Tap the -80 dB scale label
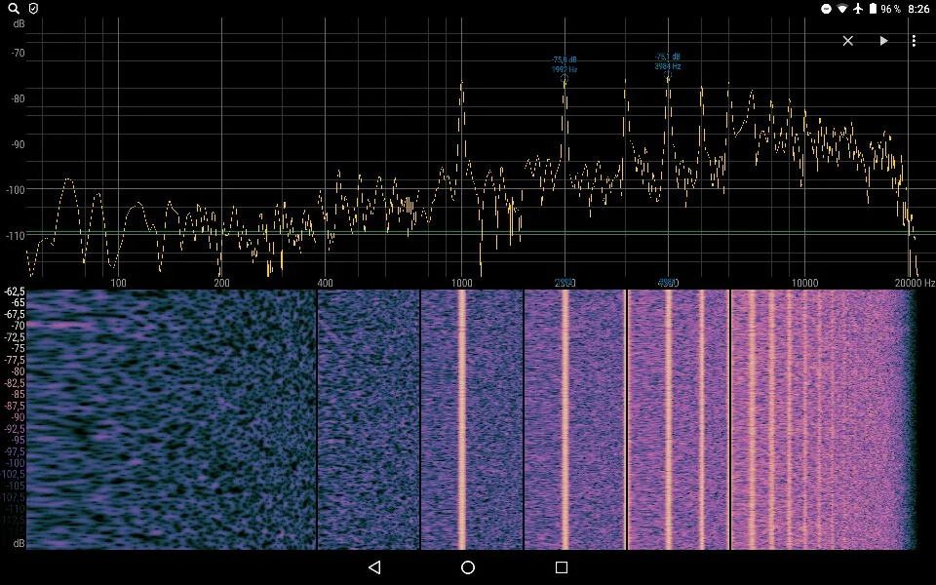The height and width of the screenshot is (585, 936). point(18,98)
